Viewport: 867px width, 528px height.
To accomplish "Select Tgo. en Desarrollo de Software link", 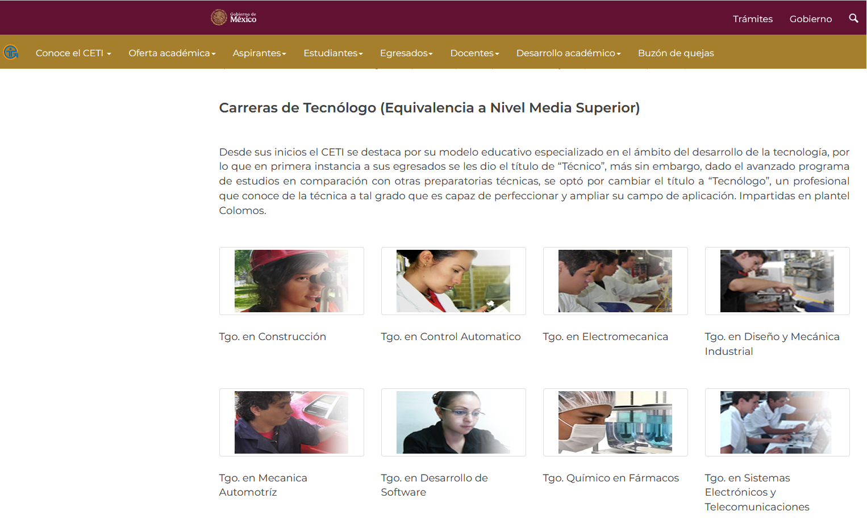I will [435, 485].
